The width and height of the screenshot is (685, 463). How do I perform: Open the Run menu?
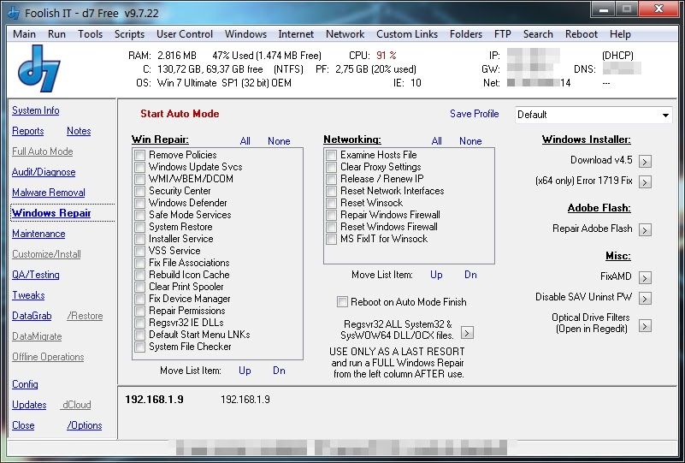(56, 34)
